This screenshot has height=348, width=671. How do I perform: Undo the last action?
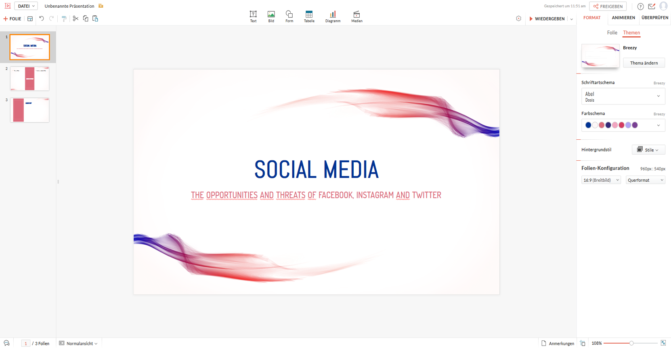pyautogui.click(x=41, y=19)
